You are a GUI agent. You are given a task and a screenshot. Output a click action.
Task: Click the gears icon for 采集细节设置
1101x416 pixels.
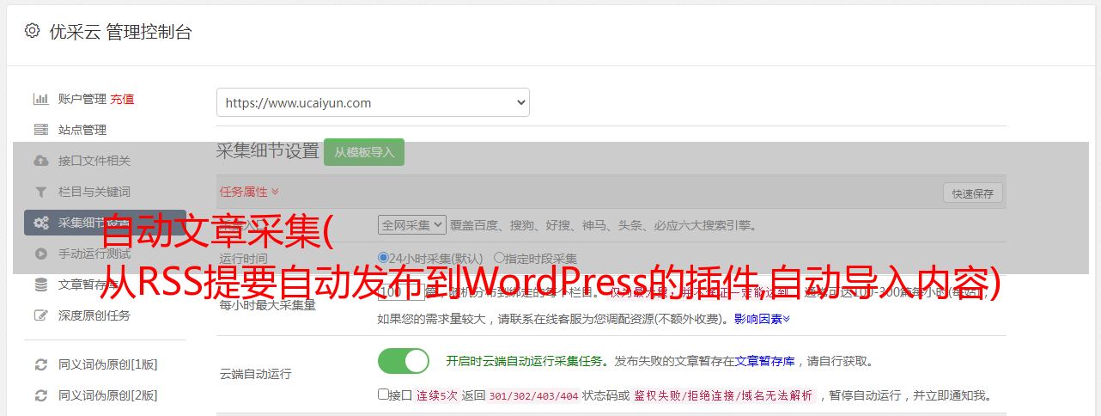coord(40,223)
